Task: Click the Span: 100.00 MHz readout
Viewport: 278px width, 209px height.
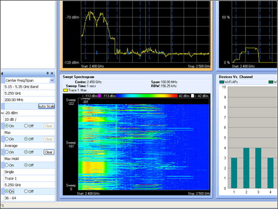Action: 164,82
